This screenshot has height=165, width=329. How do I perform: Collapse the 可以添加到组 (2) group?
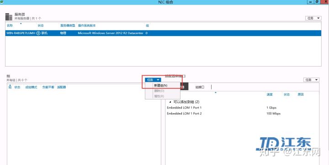[170, 102]
